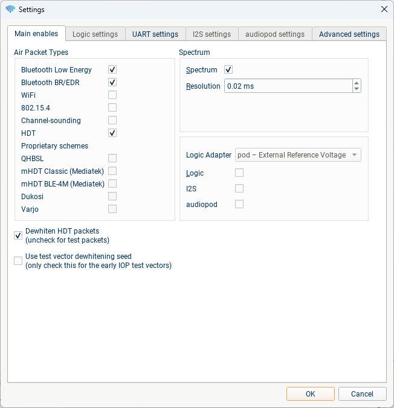Click the Cancel button
Image resolution: width=394 pixels, height=408 pixels.
[x=362, y=394]
